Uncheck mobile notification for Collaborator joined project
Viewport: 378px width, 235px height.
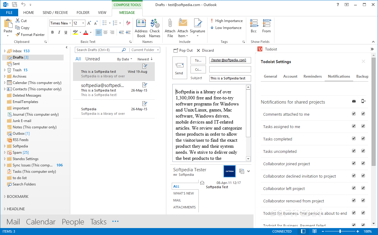pos(363,163)
